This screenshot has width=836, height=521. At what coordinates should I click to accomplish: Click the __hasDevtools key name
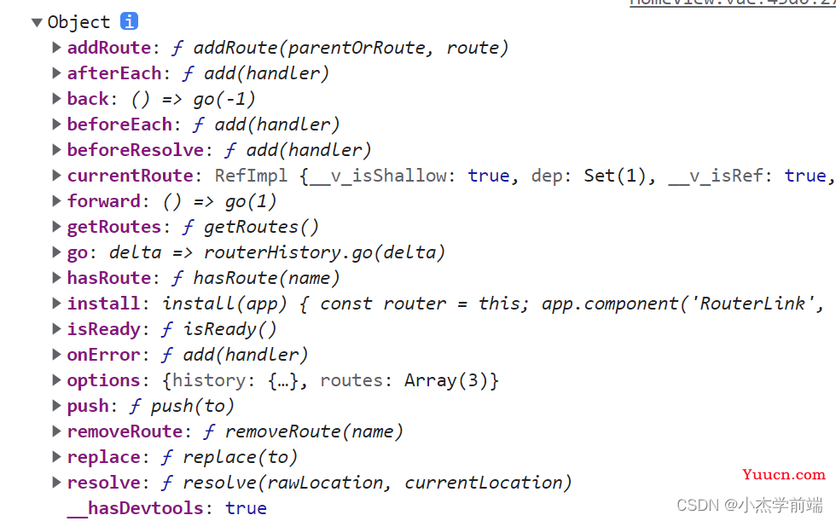136,507
